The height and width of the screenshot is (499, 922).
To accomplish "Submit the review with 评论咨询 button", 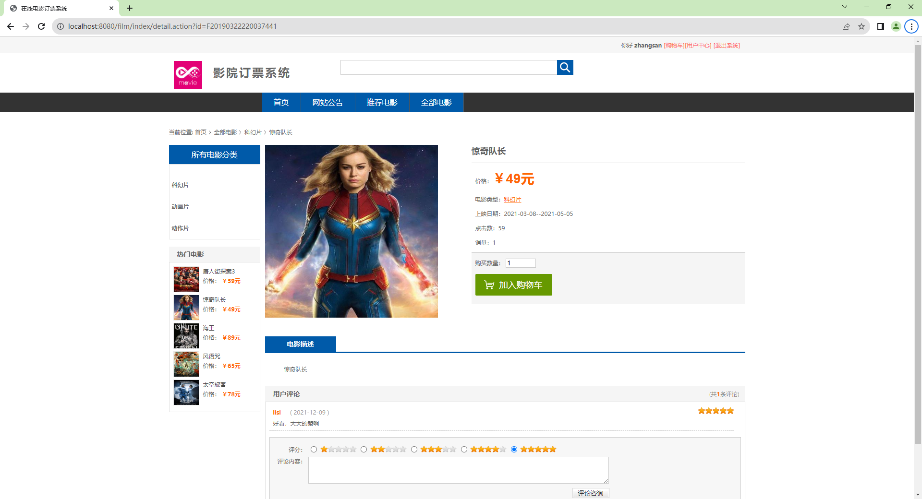I will pos(591,493).
